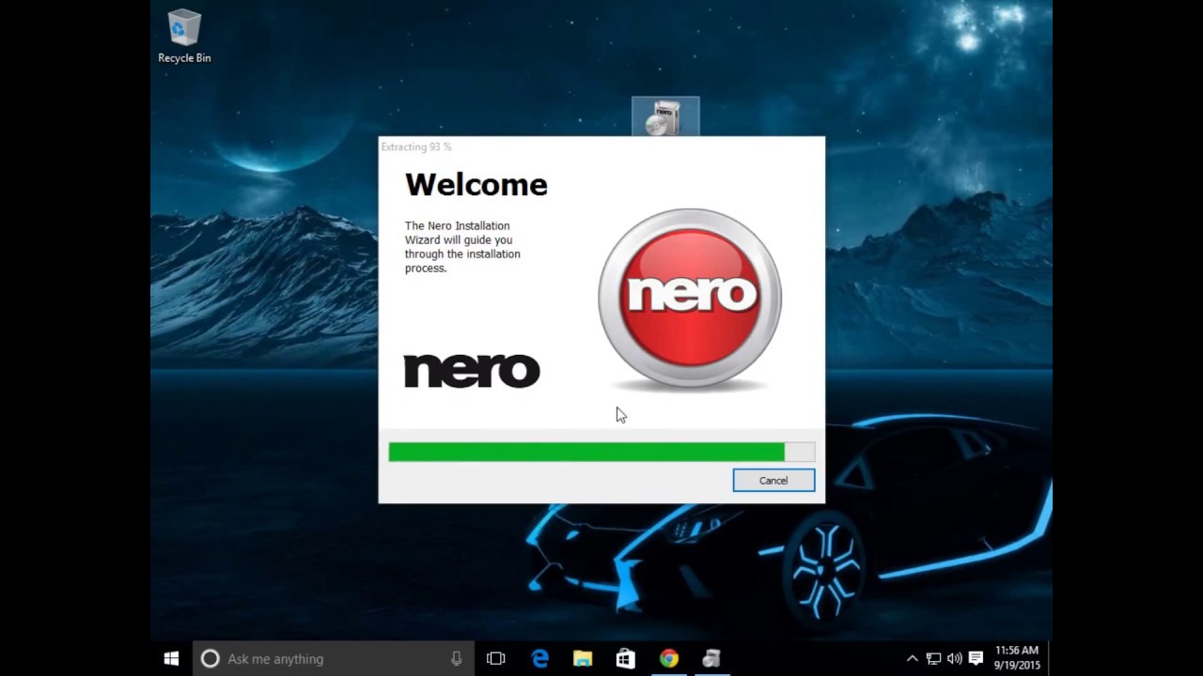Click the black Nero wordmark logo

(472, 370)
